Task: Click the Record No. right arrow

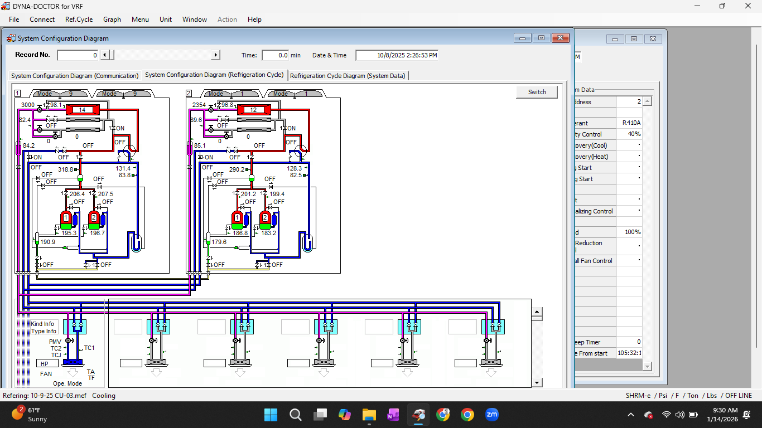Action: pos(215,55)
